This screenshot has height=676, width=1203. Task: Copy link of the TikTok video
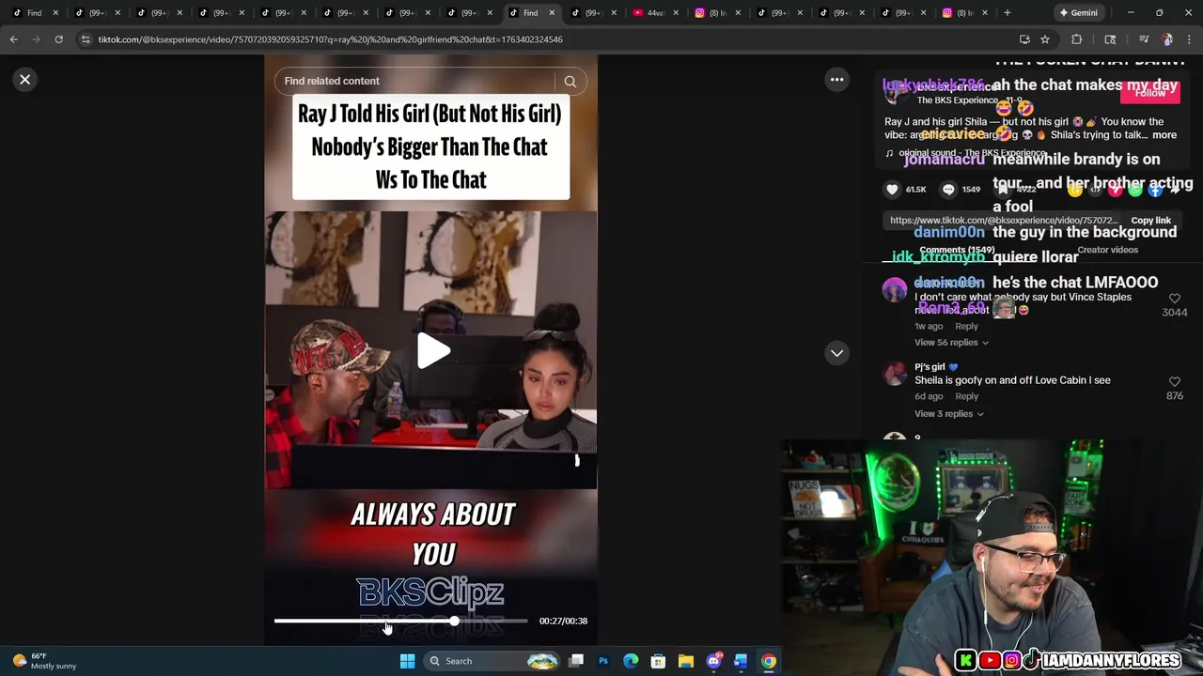[1150, 221]
